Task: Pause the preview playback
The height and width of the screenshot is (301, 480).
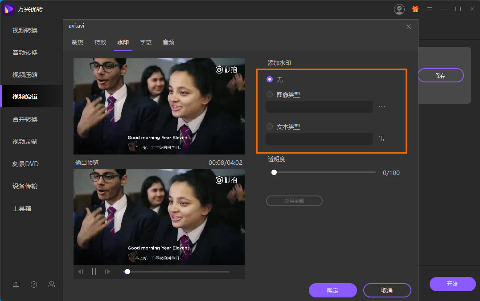Action: click(x=94, y=272)
